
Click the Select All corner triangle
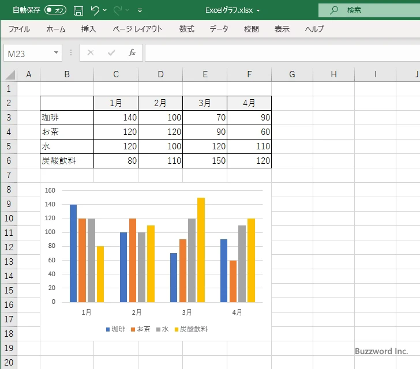coord(10,74)
